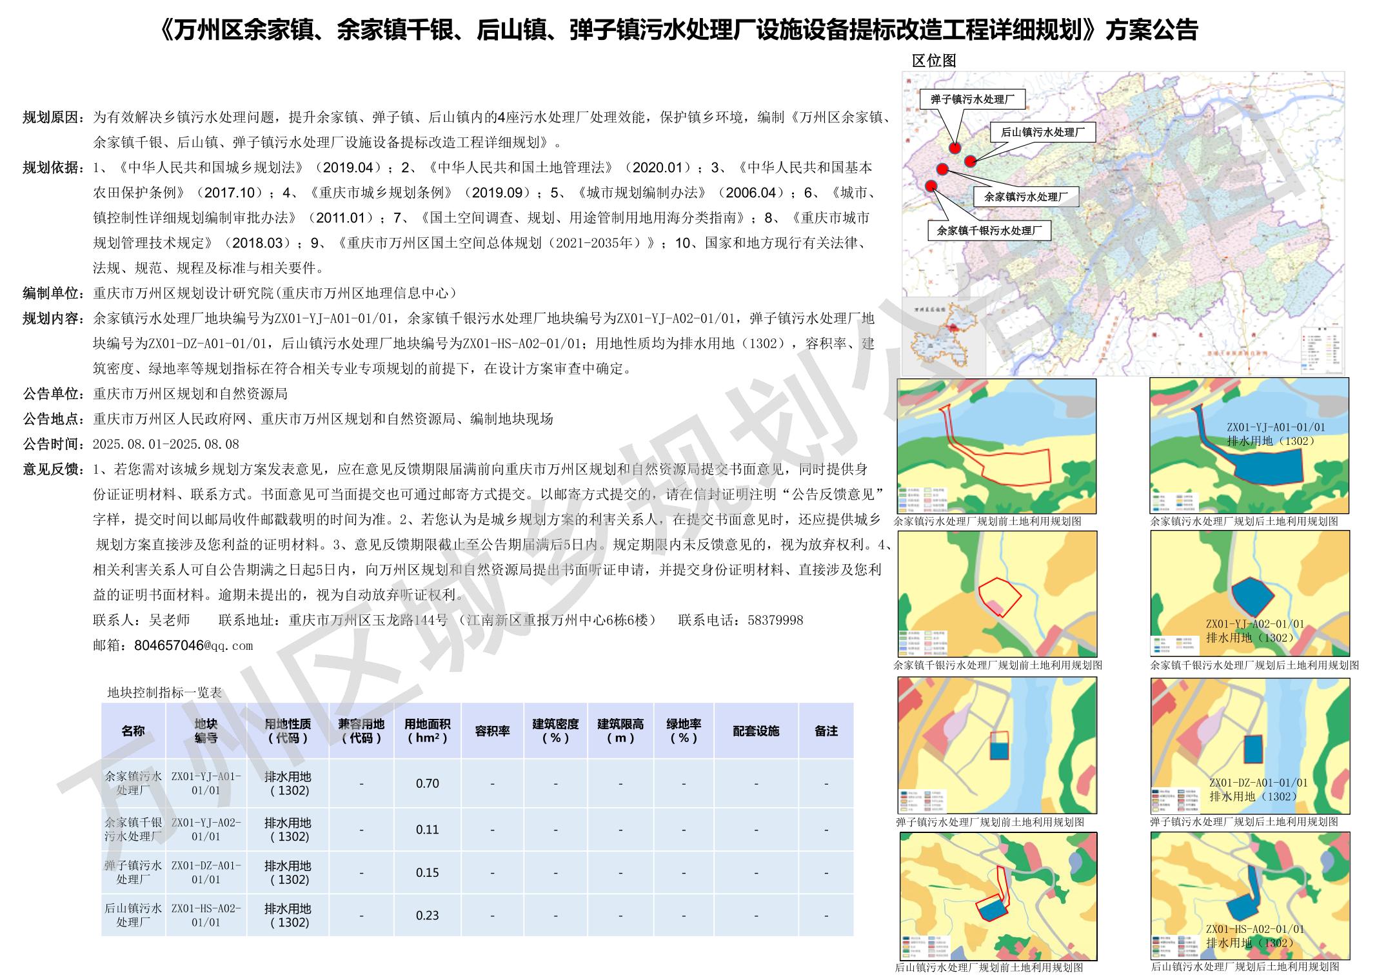Screen dimensions: 1386x980
Task: Click the contact name 吴老师
Action: pos(170,620)
